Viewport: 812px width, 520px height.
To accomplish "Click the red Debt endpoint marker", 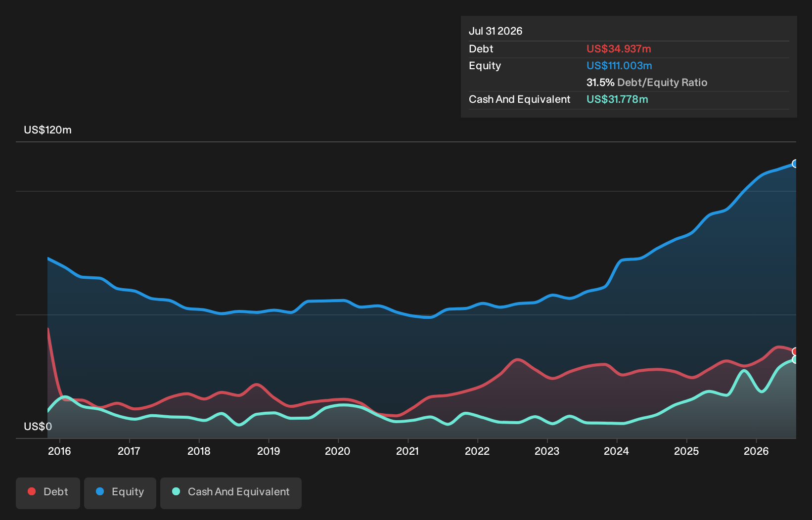I will (795, 352).
